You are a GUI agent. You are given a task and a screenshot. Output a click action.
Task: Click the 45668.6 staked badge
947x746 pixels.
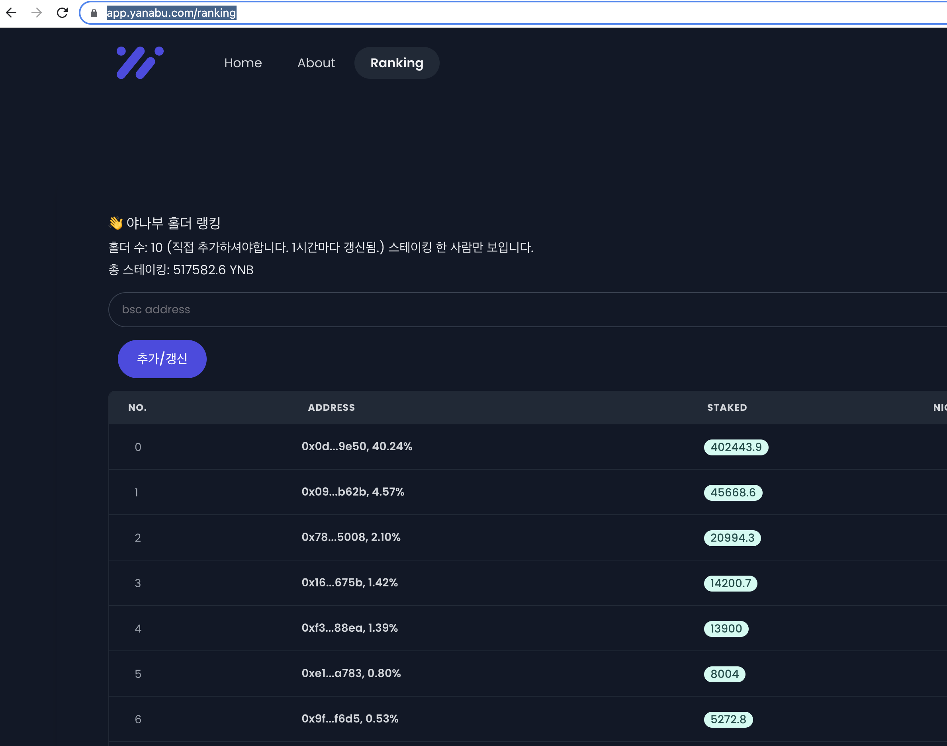point(732,492)
